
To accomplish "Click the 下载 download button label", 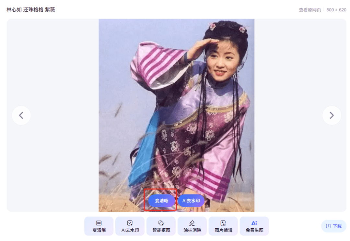I will click(x=337, y=226).
